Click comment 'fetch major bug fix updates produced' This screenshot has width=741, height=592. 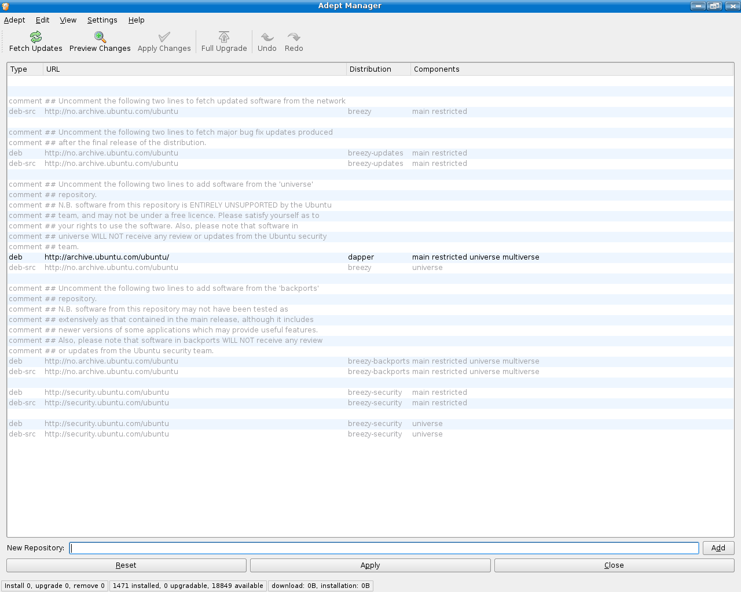click(189, 132)
